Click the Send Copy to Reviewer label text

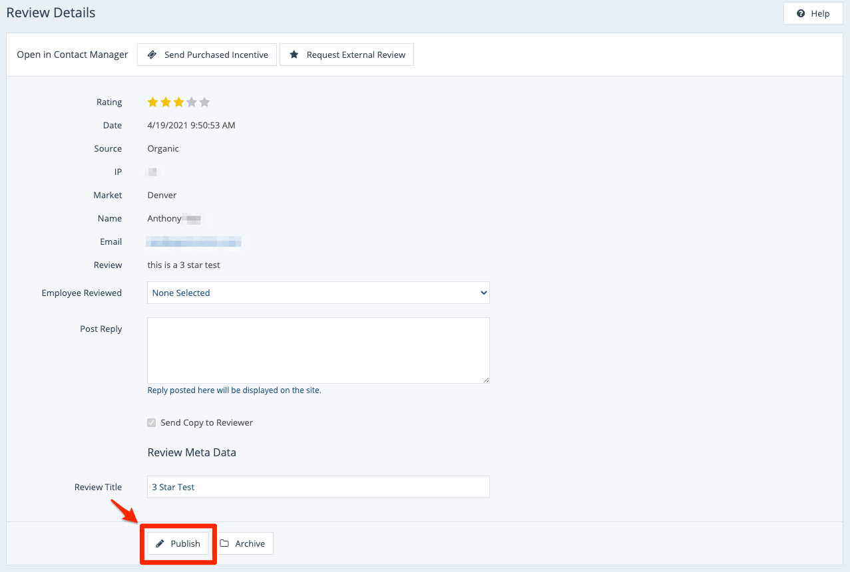coord(206,423)
